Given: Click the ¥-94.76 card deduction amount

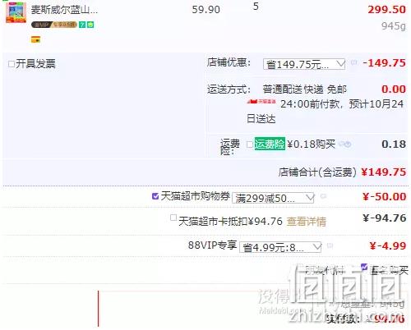Looking at the screenshot, I should [x=385, y=218].
